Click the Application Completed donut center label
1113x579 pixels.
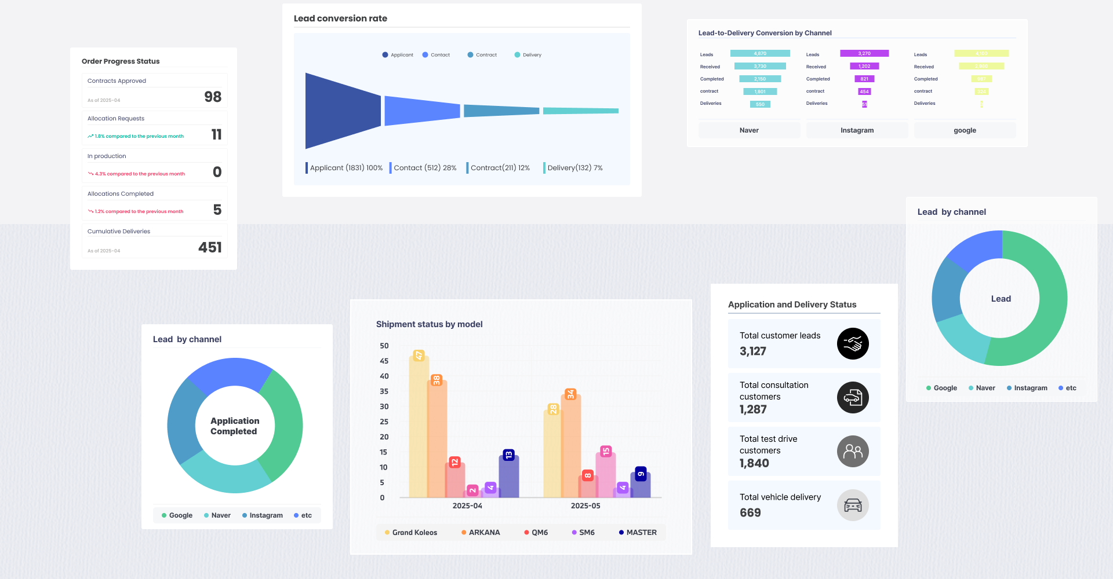pos(235,426)
